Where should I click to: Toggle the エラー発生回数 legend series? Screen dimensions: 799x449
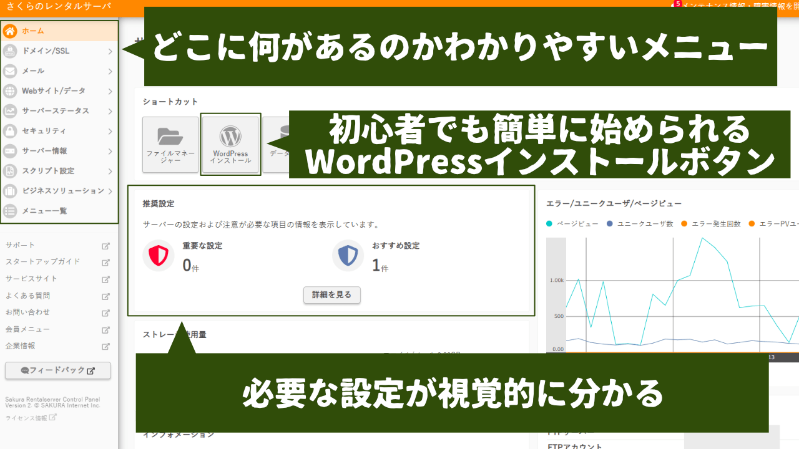tap(711, 224)
